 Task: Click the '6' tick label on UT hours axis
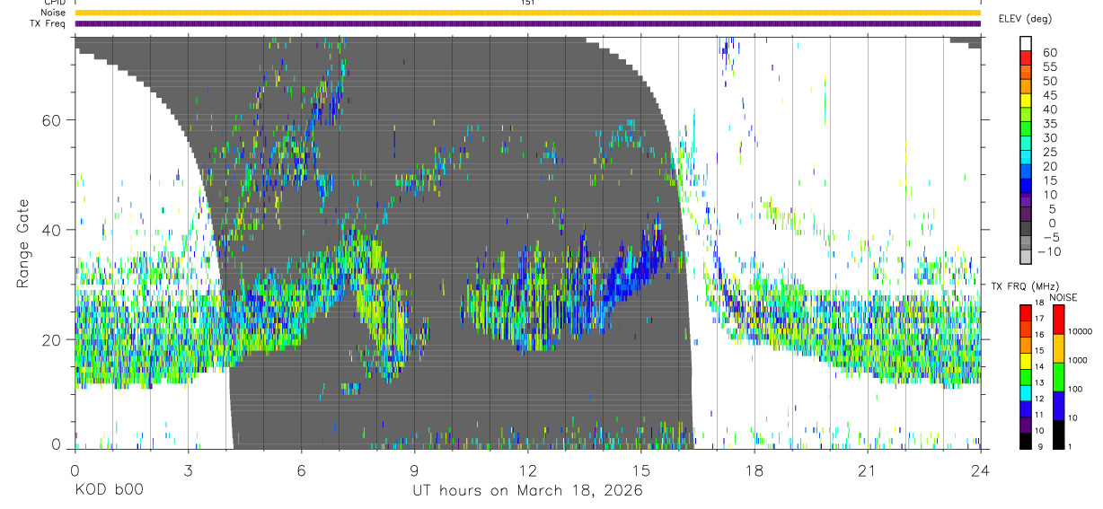coord(301,470)
